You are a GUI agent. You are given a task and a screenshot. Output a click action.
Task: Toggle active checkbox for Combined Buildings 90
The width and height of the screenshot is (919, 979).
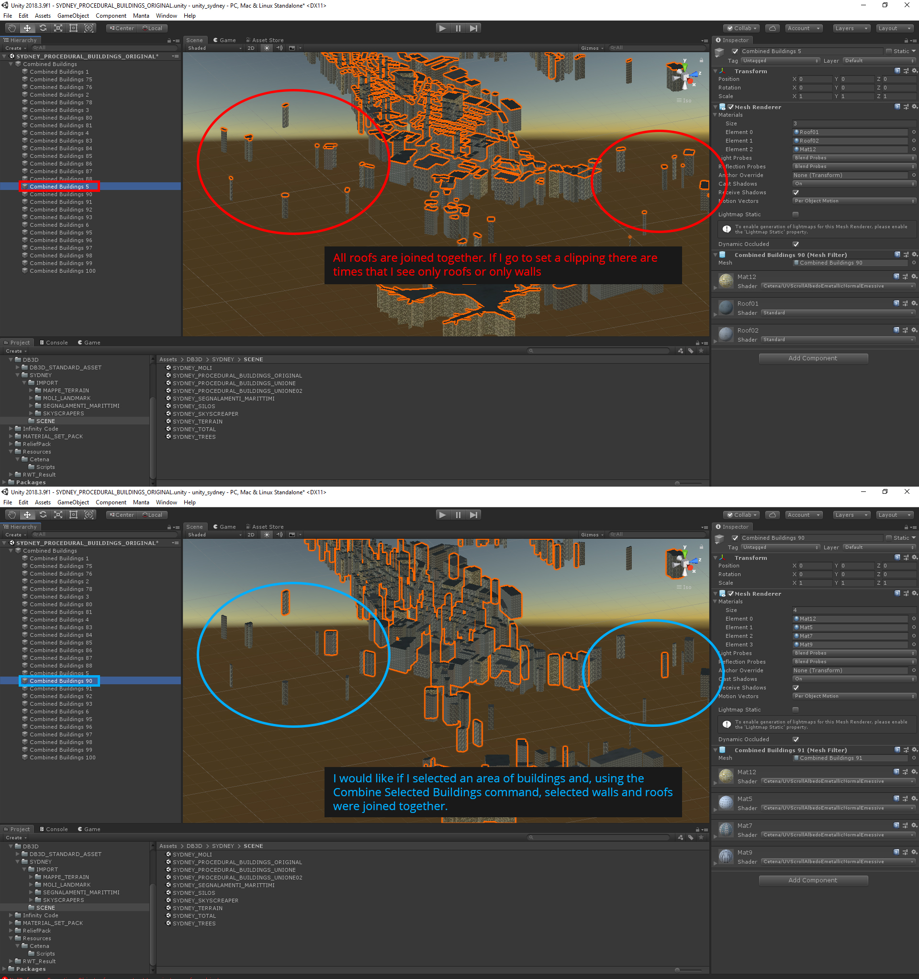pos(735,538)
